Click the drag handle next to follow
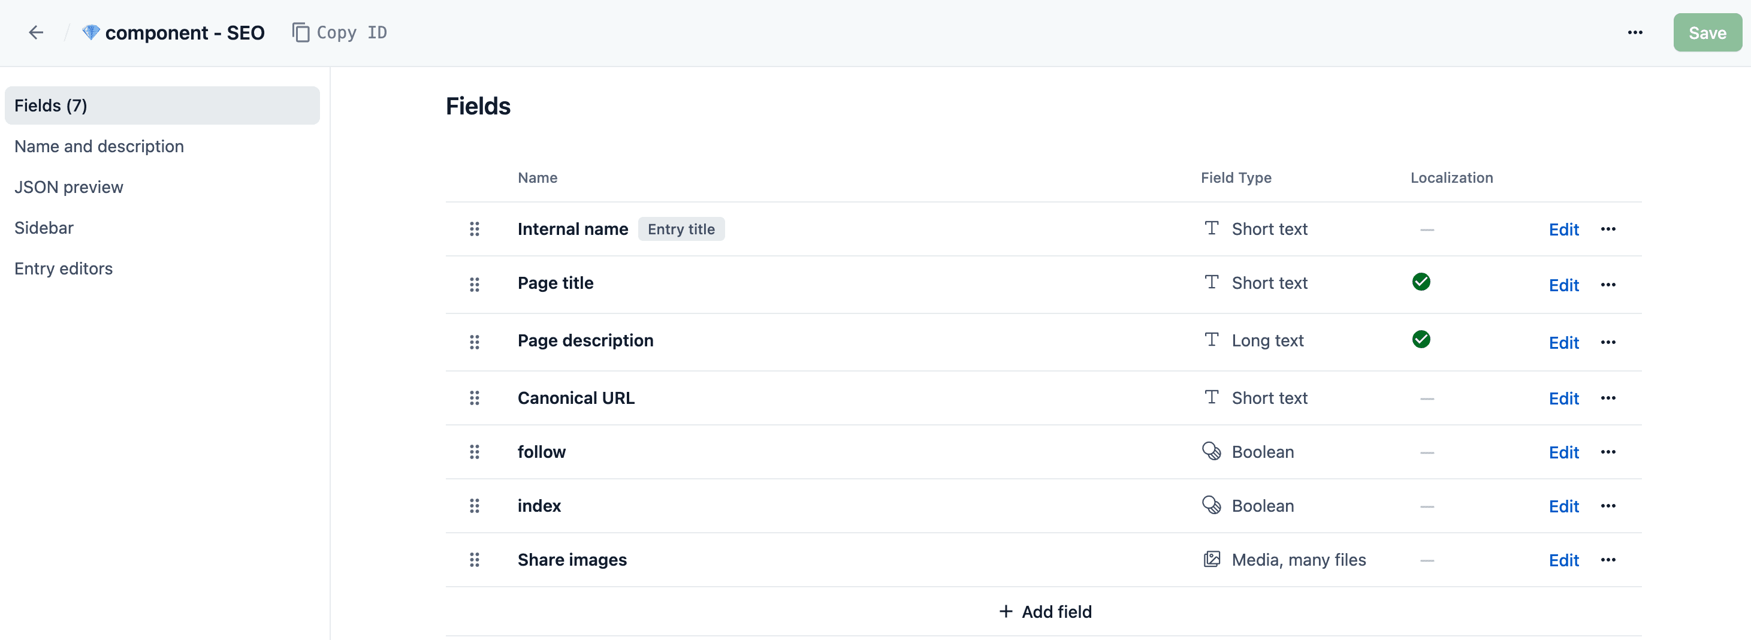The height and width of the screenshot is (640, 1751). coord(475,452)
